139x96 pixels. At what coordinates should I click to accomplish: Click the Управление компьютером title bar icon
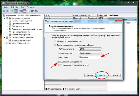tap(3, 3)
